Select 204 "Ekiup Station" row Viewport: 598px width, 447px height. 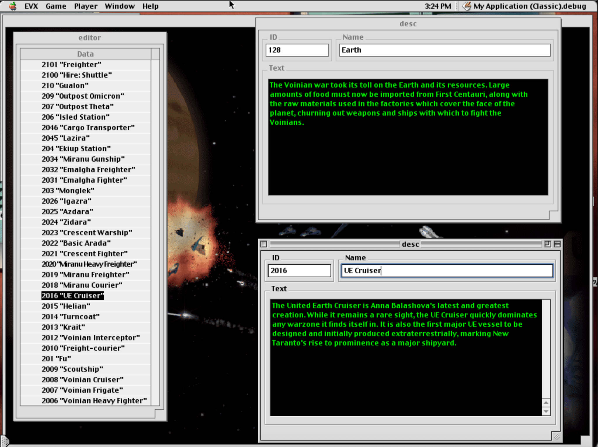click(86, 149)
